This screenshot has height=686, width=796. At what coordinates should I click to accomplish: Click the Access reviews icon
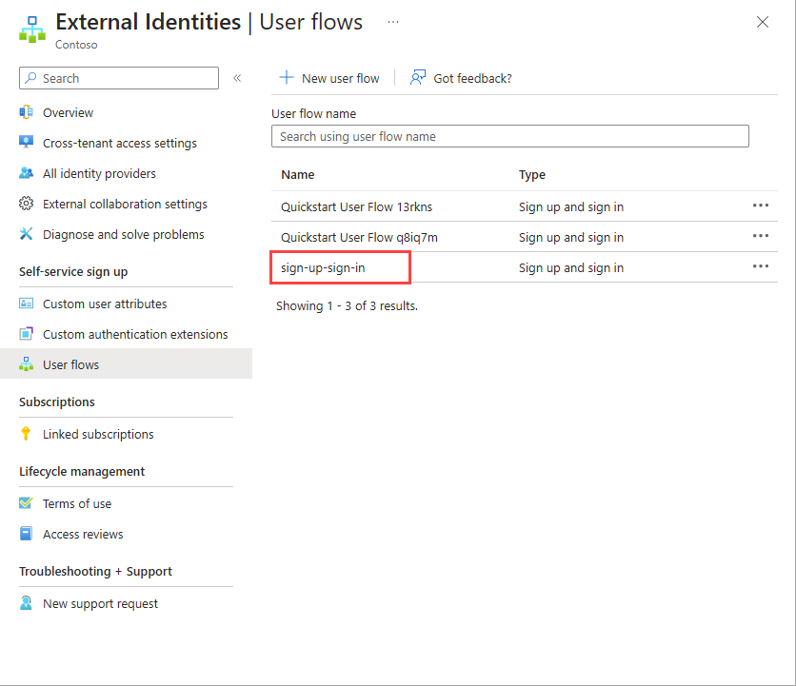(28, 534)
